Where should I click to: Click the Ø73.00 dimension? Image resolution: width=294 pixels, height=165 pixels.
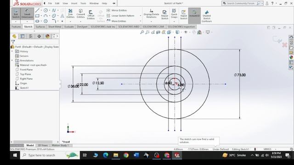[240, 75]
